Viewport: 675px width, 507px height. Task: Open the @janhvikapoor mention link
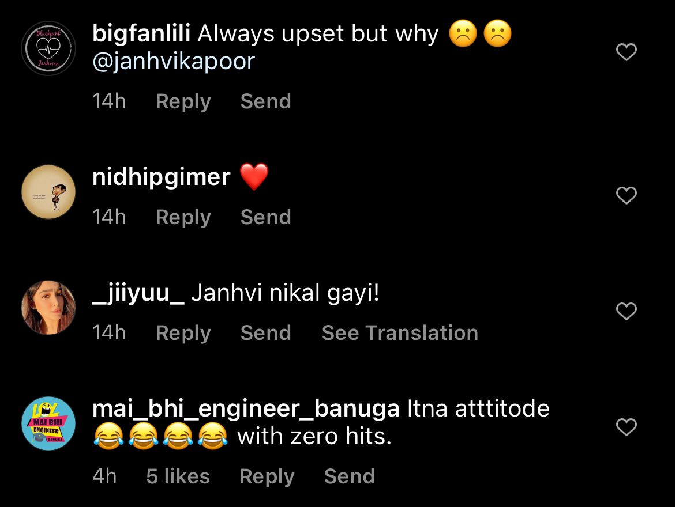(x=174, y=62)
